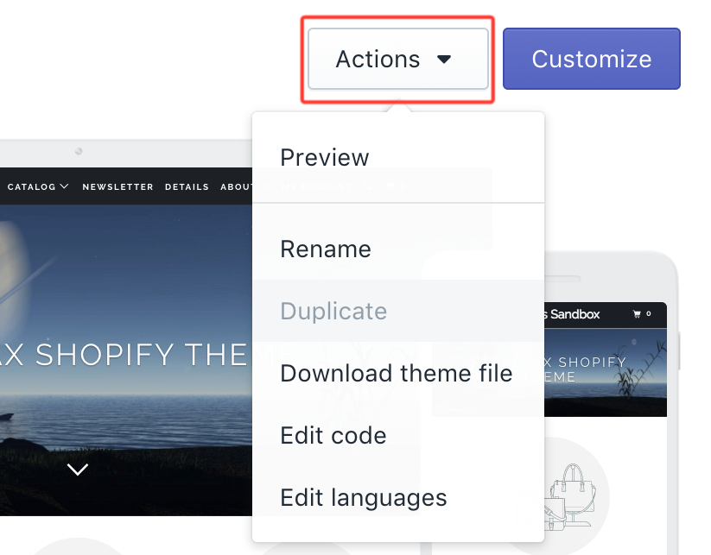
Task: Click the Customize button
Action: (591, 59)
